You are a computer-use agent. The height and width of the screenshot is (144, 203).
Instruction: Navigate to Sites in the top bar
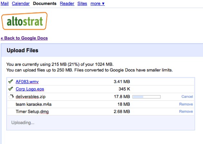tap(82, 4)
